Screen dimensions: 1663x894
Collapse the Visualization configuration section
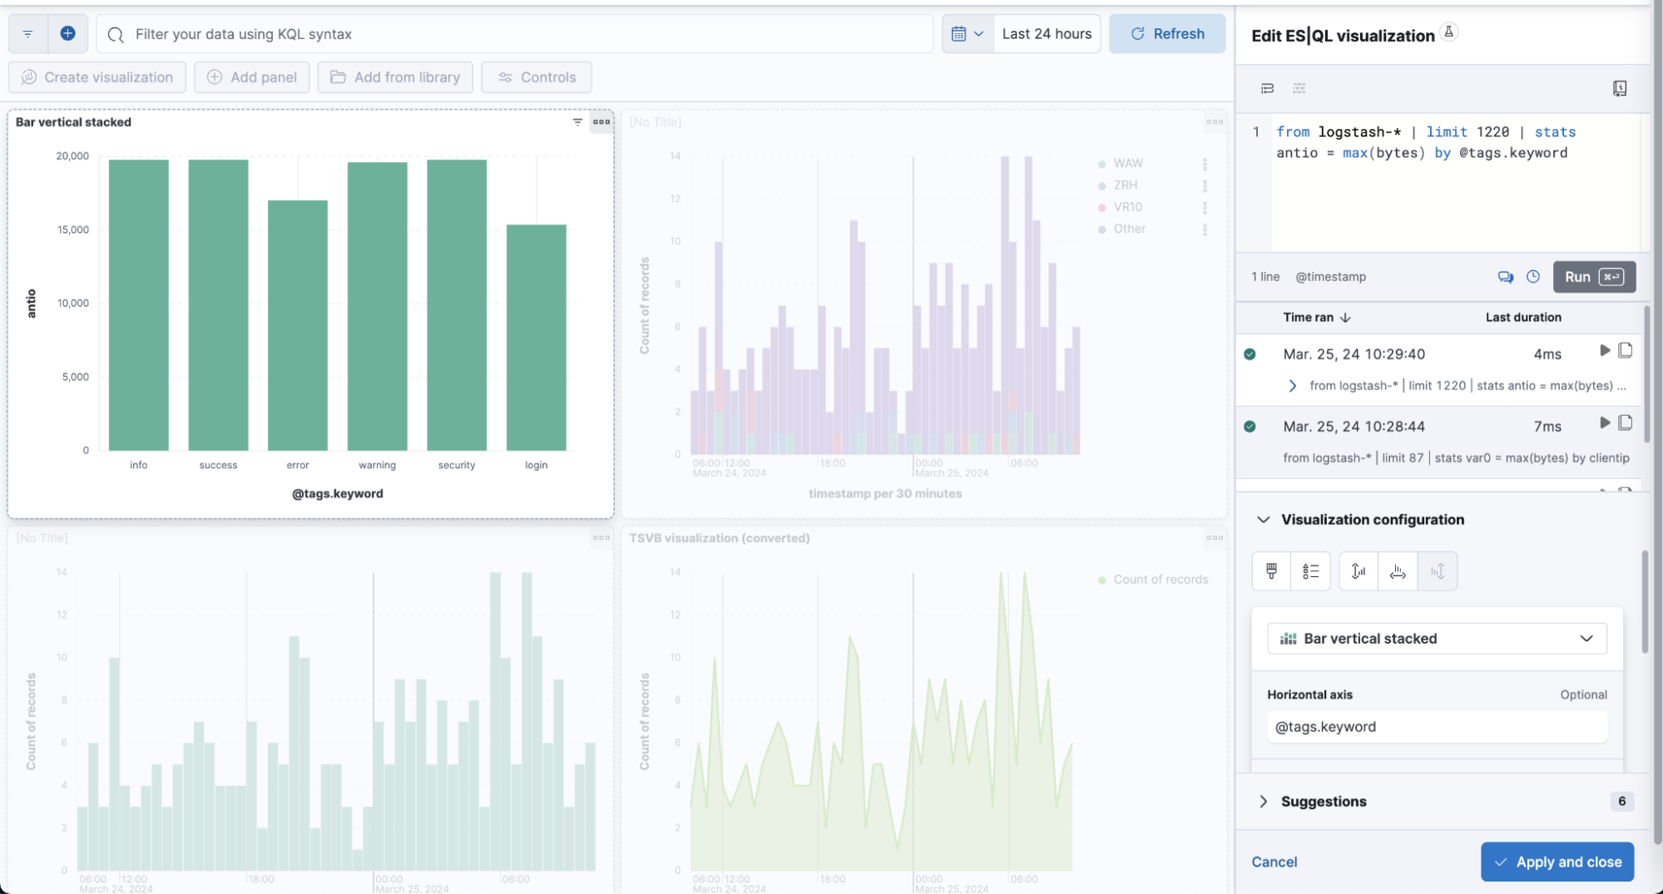tap(1264, 520)
